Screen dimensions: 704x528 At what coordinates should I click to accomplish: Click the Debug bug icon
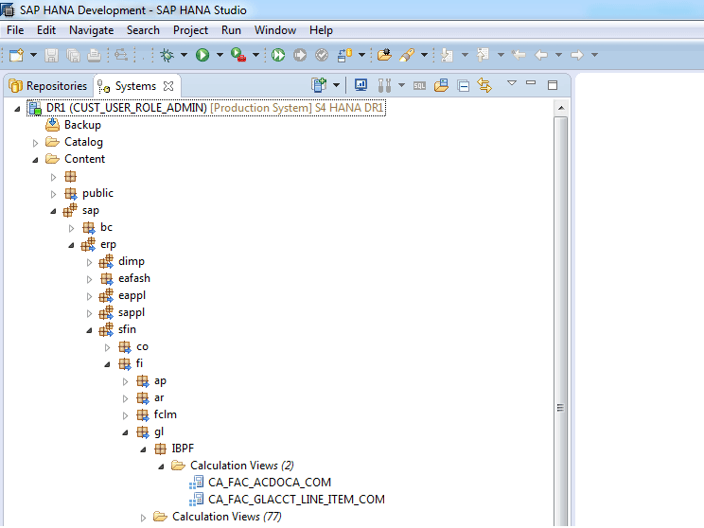[x=167, y=55]
